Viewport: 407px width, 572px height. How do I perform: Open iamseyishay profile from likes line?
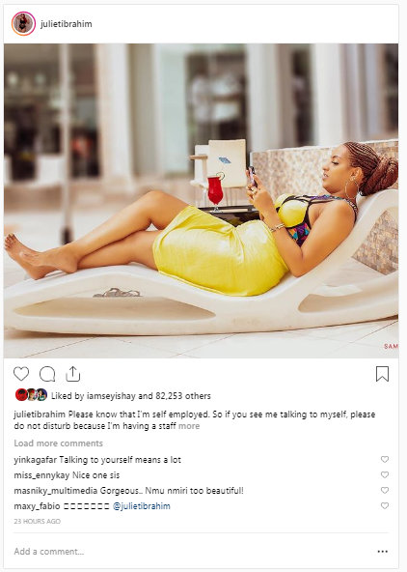[x=111, y=396]
